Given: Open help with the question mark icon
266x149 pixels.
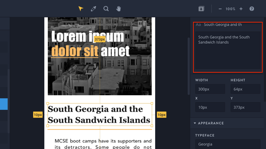Looking at the screenshot, I should point(252,9).
